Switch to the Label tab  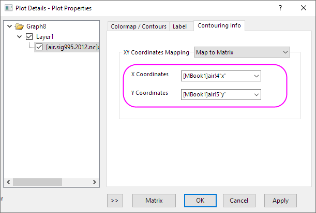tap(179, 26)
